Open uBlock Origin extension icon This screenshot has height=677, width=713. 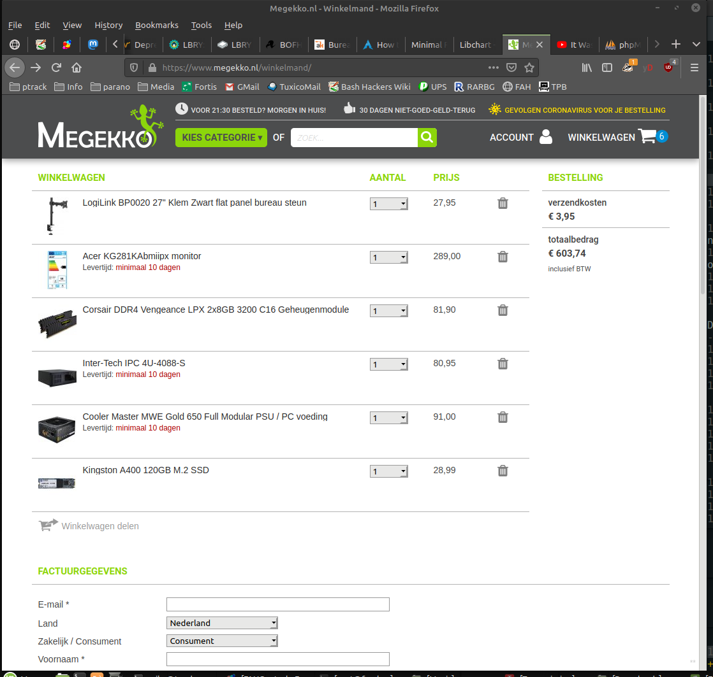click(670, 66)
